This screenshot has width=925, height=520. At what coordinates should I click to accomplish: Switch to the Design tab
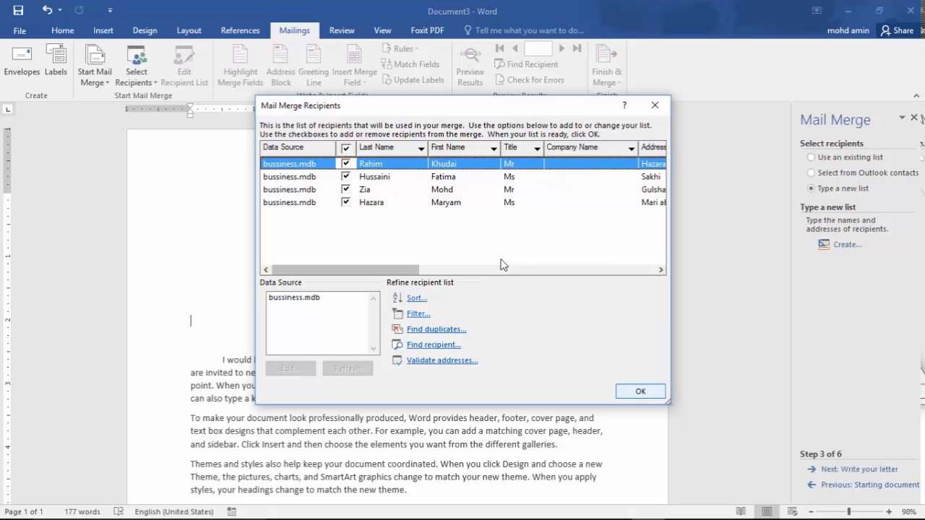(145, 30)
